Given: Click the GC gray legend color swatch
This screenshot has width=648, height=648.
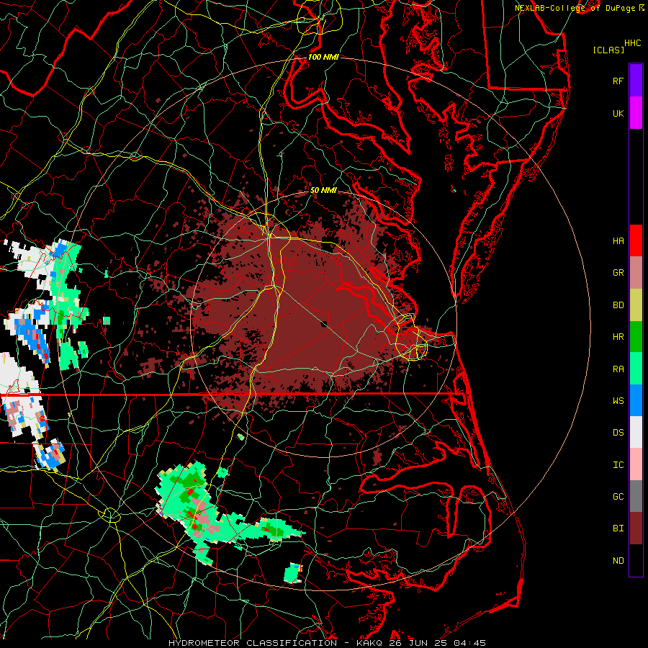Looking at the screenshot, I should pyautogui.click(x=636, y=496).
